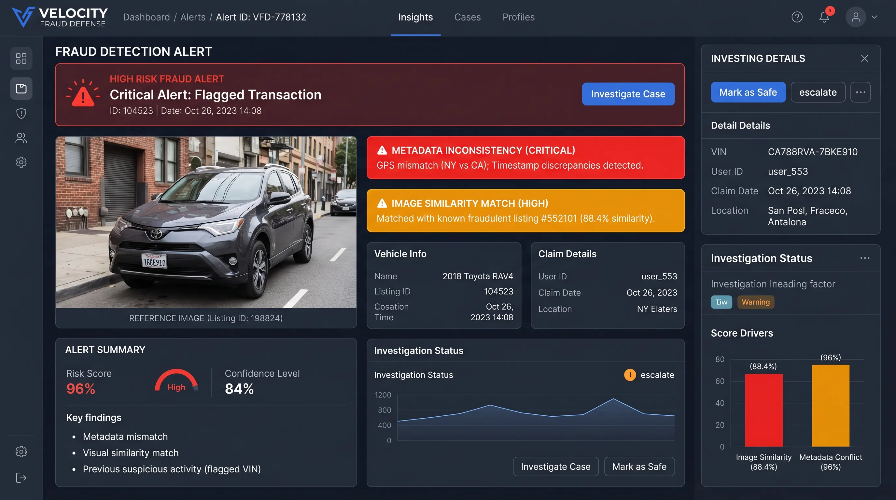
Task: Go to Alerts breadcrumb
Action: (193, 17)
